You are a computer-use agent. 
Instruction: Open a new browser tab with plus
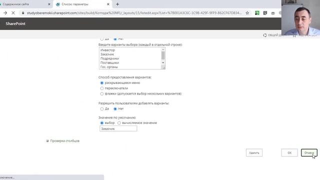tap(117, 4)
